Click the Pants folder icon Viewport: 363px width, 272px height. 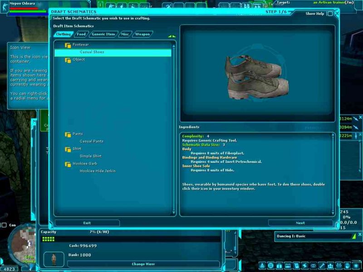click(x=68, y=134)
